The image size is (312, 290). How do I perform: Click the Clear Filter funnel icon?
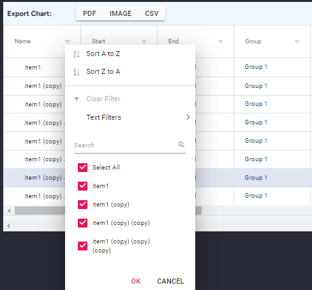coord(77,99)
